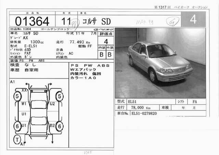The image size is (219, 155).
Task: Click the circled 6 at the diagram's lower-left tire
Action: tap(16, 126)
